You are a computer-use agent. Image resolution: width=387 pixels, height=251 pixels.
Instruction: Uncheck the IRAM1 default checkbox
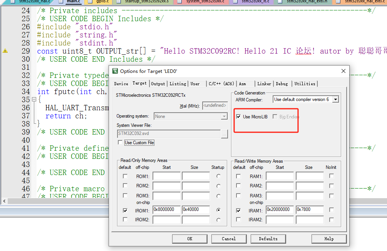tap(239, 210)
